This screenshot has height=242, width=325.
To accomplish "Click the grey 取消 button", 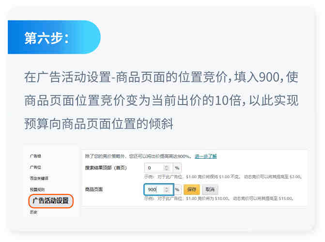I will [210, 189].
